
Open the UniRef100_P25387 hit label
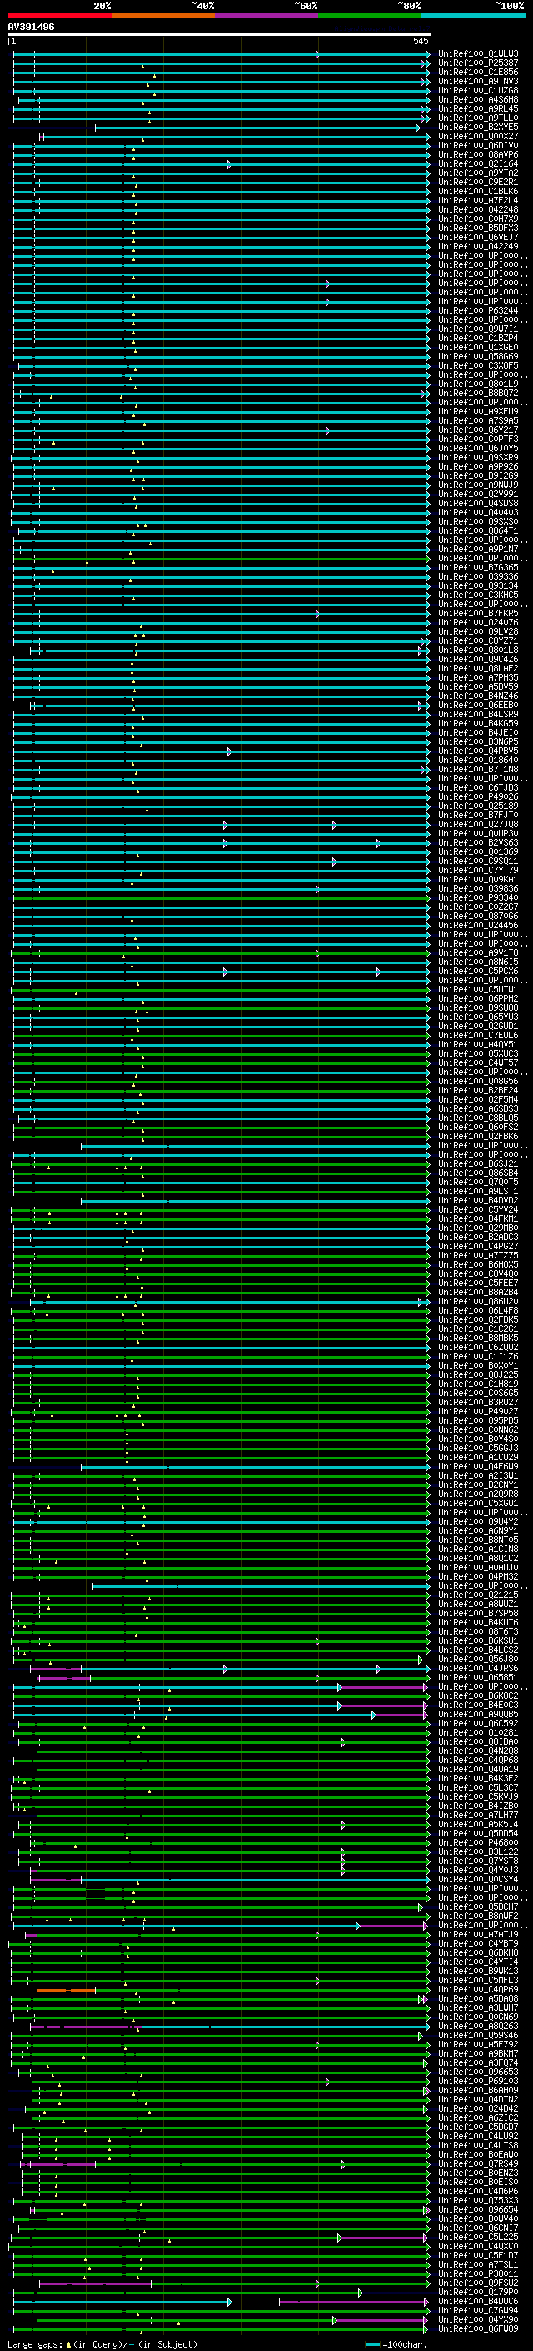pos(477,64)
